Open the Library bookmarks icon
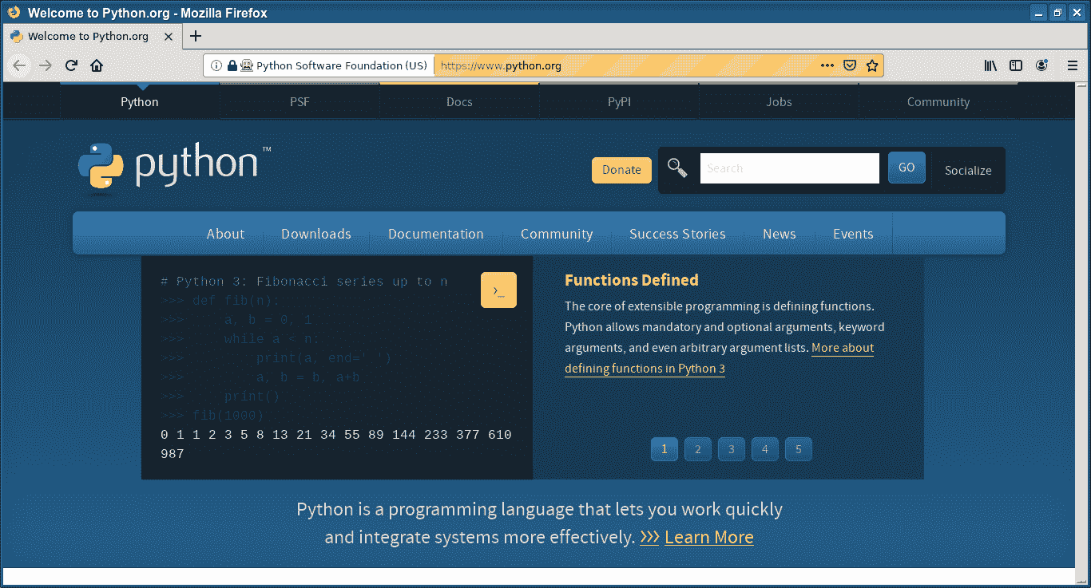The height and width of the screenshot is (588, 1091). point(990,65)
